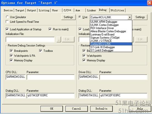Select the Use Simulator radio button
The image size is (152, 114).
(7, 17)
